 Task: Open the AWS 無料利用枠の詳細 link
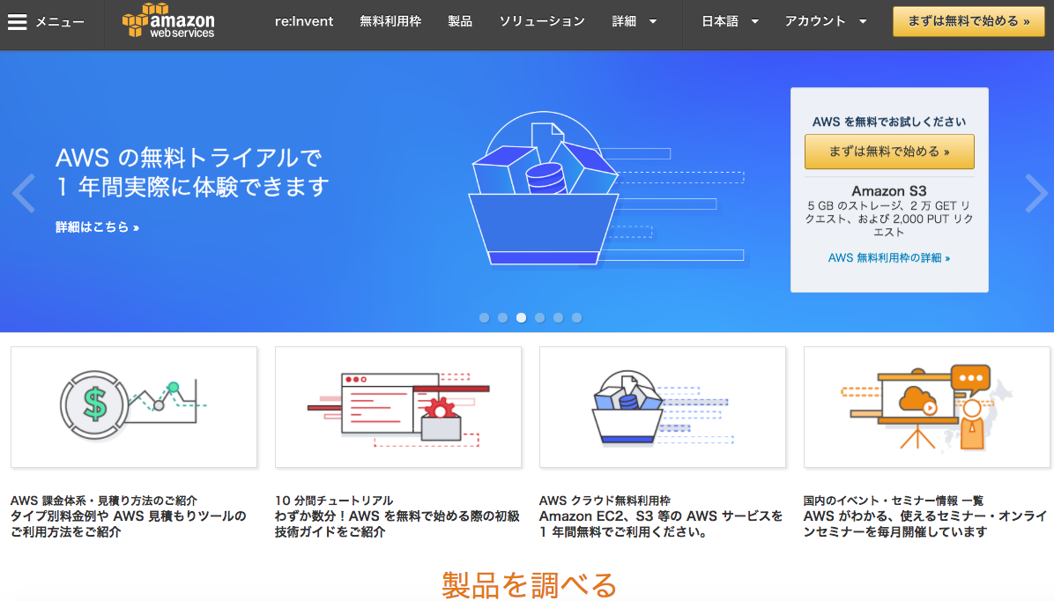[888, 257]
